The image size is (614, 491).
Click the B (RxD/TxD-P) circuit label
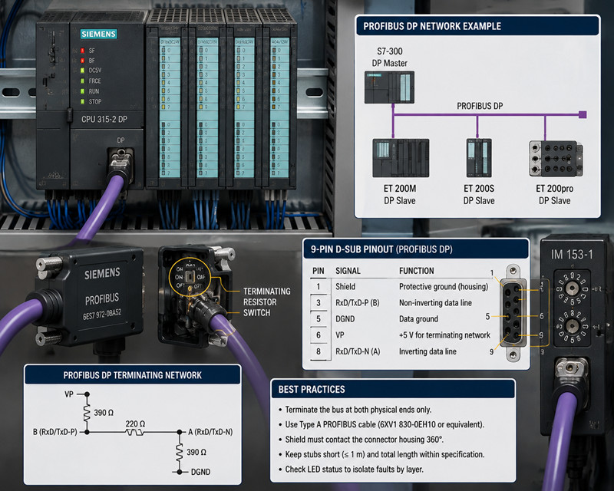tap(55, 432)
